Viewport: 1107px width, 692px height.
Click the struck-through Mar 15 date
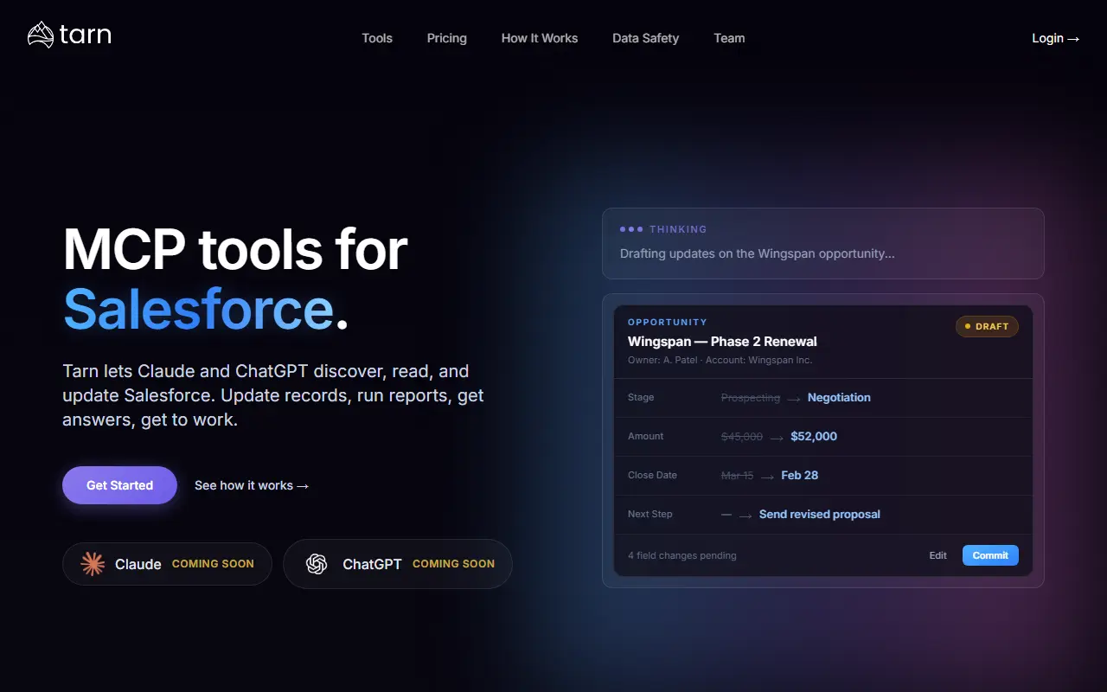click(x=737, y=476)
